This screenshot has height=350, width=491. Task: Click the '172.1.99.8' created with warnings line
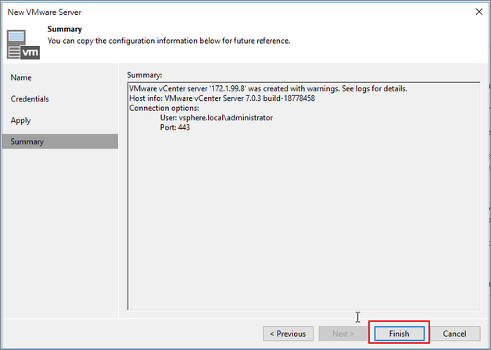268,88
